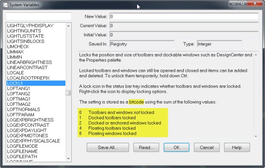Click the Cancel button
Screen dimensions: 265x168
click(x=207, y=147)
